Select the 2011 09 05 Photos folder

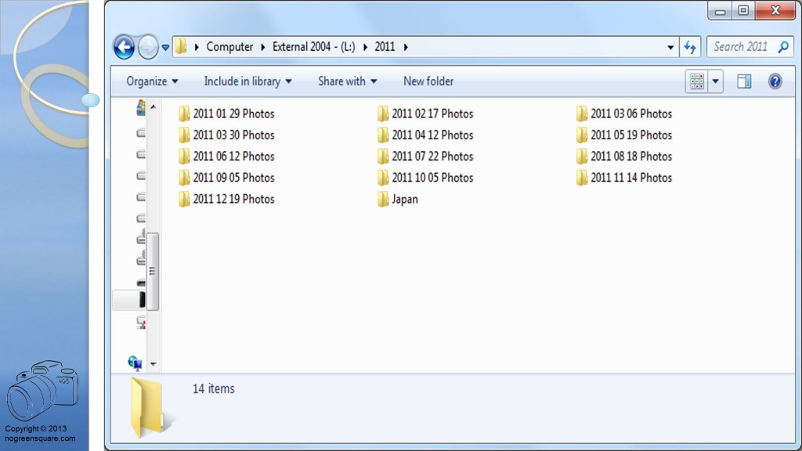point(226,178)
